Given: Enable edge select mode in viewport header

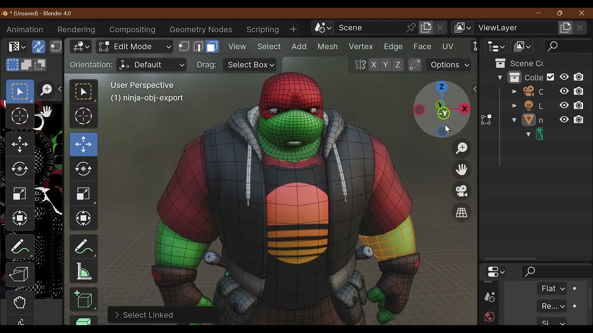Looking at the screenshot, I should click(x=198, y=47).
